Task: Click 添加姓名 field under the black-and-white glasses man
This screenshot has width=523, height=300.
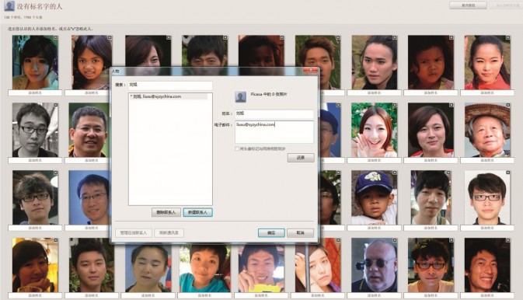Action: pyautogui.click(x=35, y=161)
